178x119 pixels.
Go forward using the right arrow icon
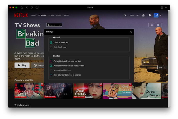32,8
